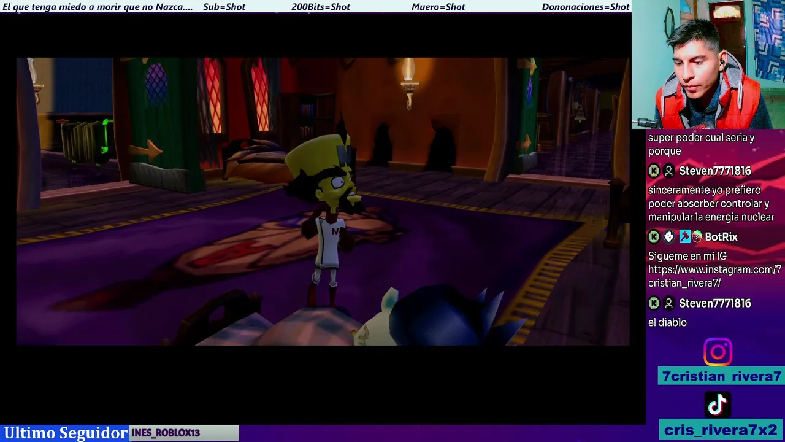Open the instagram.com link in BotRix's message
This screenshot has width=785, height=442.
[714, 276]
